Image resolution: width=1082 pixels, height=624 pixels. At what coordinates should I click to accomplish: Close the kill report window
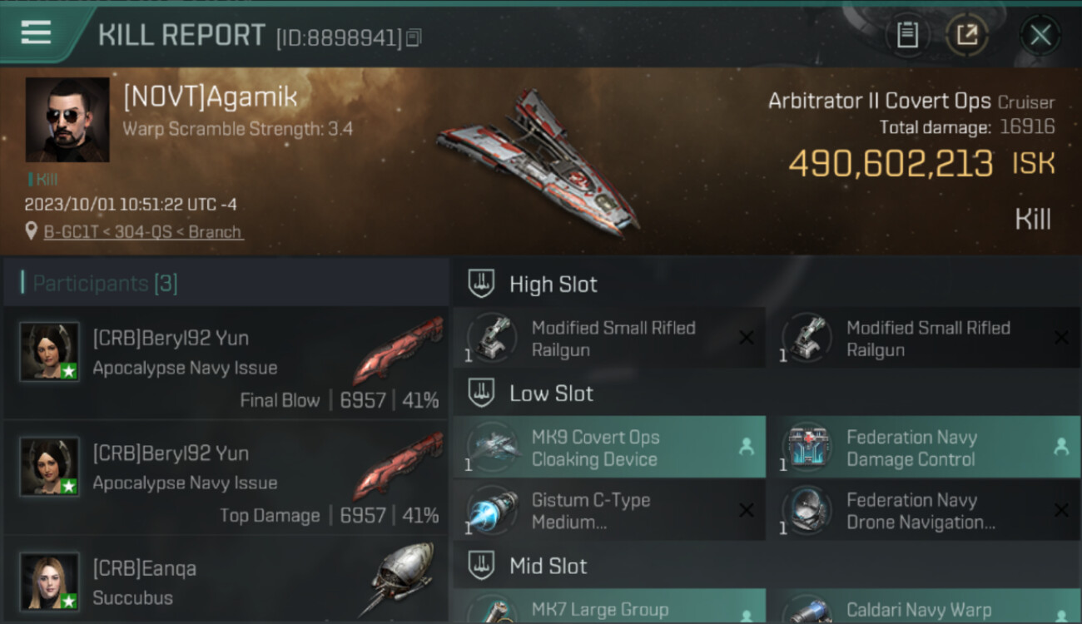(1040, 35)
